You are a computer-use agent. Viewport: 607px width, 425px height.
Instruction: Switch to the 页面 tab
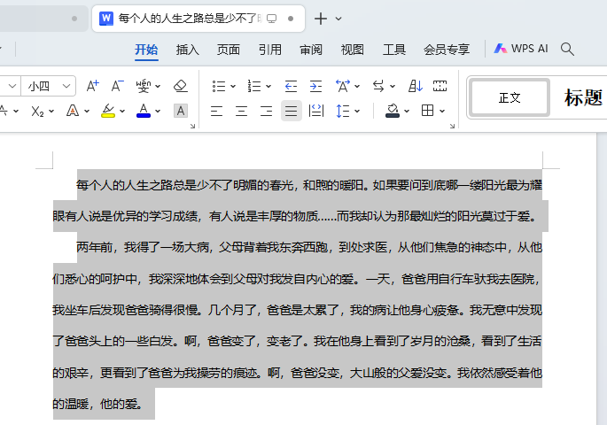pyautogui.click(x=229, y=50)
